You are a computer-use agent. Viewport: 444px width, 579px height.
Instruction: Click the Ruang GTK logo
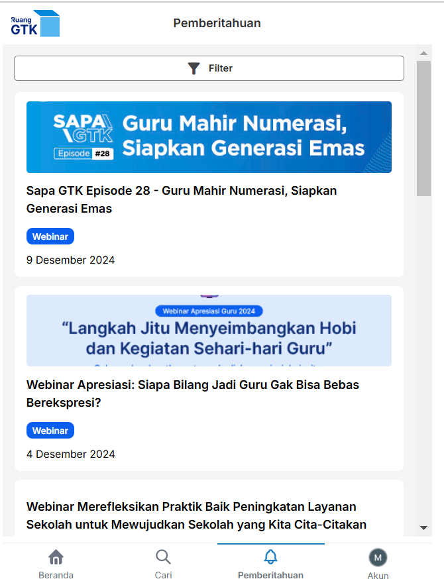coord(36,23)
